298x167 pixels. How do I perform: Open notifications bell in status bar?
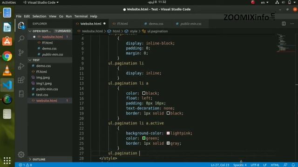pos(293,165)
